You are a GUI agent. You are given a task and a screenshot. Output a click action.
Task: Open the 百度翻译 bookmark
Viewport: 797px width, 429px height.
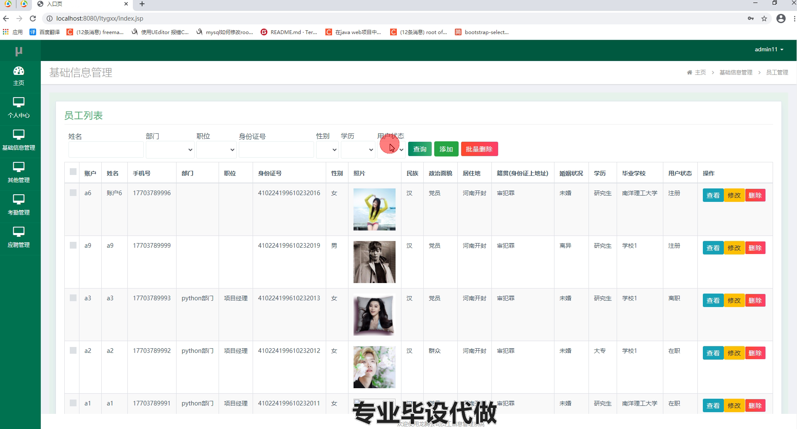(x=45, y=32)
